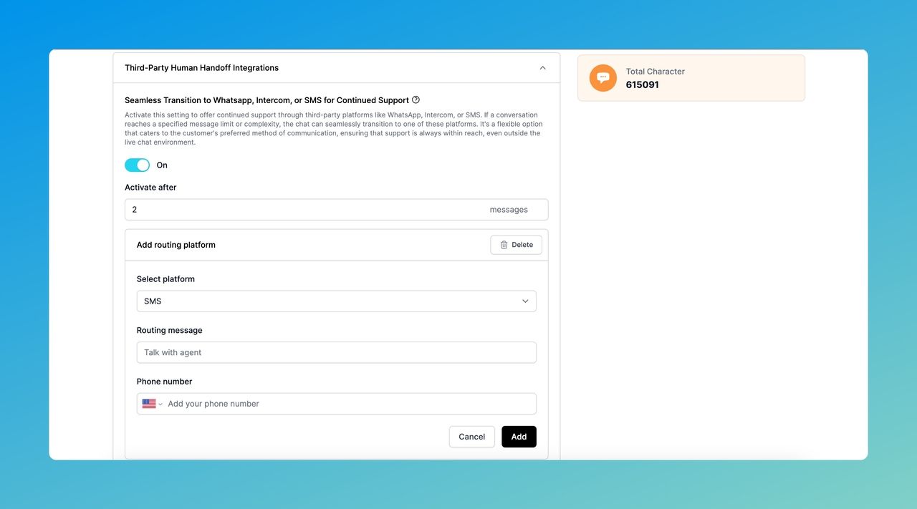Delete the routing platform
Viewport: 917px width, 509px height.
[517, 245]
